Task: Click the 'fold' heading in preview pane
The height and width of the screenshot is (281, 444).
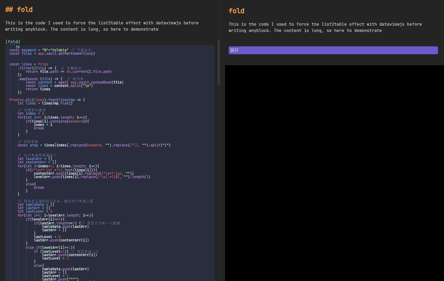Action: click(x=236, y=11)
